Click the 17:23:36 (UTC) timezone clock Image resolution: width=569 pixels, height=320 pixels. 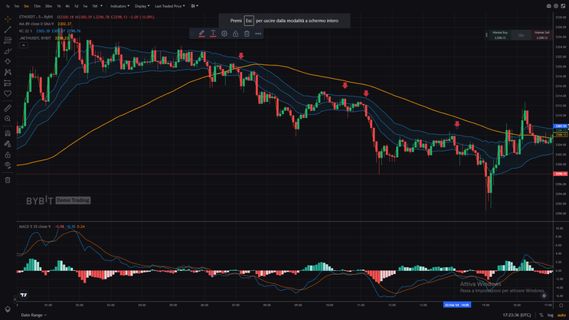click(517, 315)
